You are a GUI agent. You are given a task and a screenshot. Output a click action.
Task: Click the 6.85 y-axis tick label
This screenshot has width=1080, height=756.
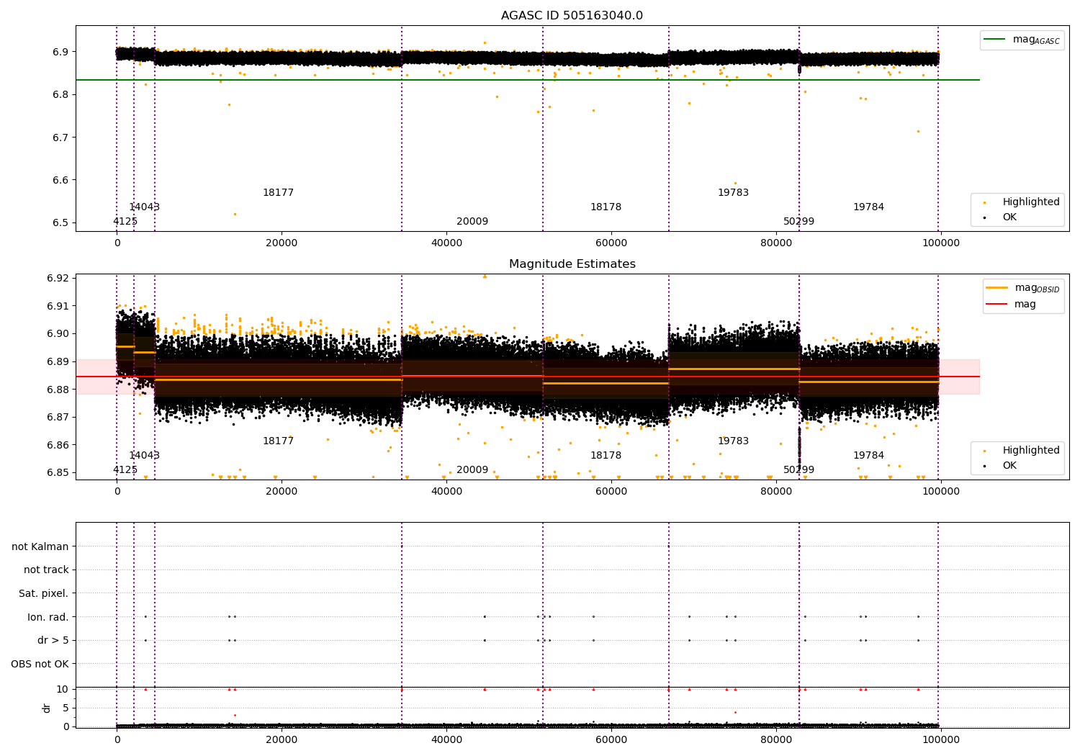click(x=58, y=473)
